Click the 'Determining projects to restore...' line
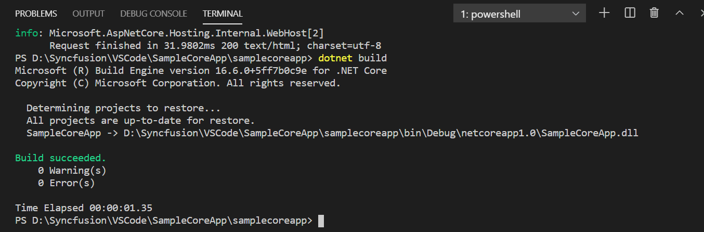This screenshot has width=704, height=232. click(x=123, y=108)
